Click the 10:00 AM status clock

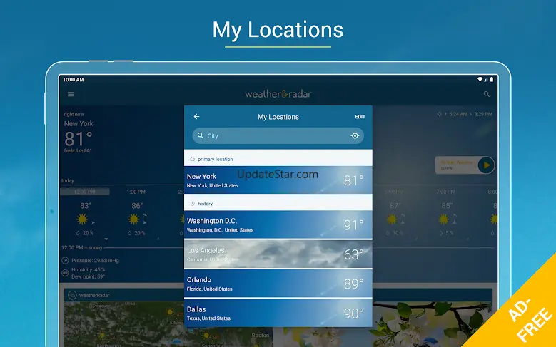tap(74, 79)
